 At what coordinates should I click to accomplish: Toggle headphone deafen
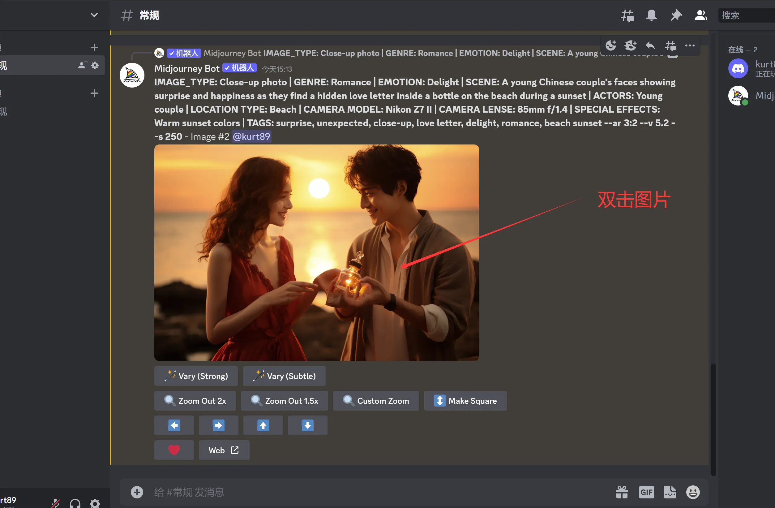click(75, 503)
